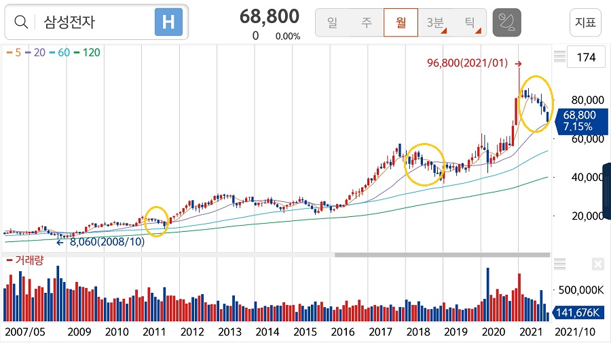The height and width of the screenshot is (343, 611).
Task: Open the stock search magnifier icon
Action: tap(21, 22)
